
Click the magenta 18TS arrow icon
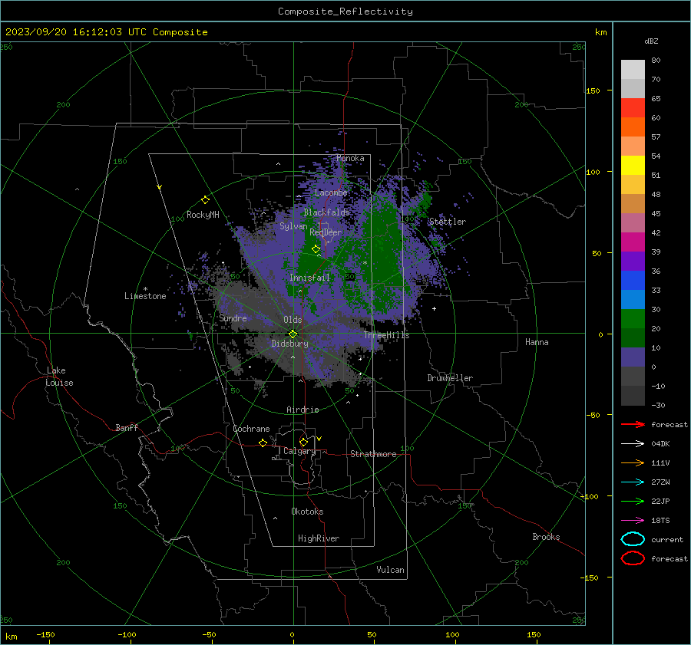[633, 521]
